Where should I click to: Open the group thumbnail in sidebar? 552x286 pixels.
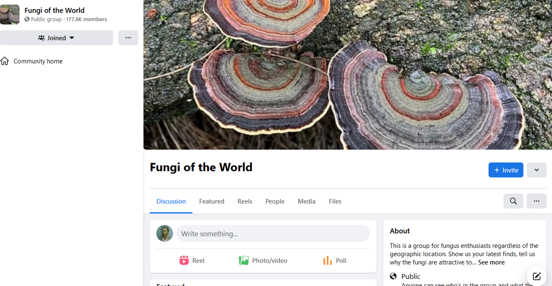pos(10,14)
